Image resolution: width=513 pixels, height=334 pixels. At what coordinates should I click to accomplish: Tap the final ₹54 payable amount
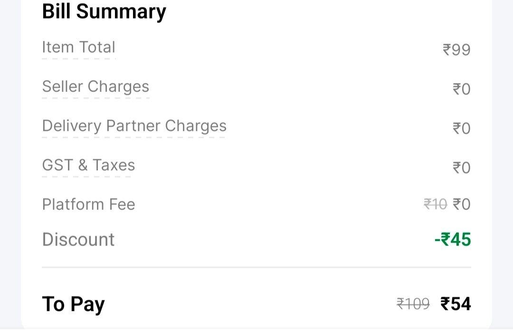pyautogui.click(x=456, y=304)
